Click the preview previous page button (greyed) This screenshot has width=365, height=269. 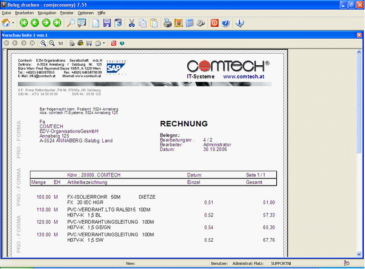tap(15, 43)
